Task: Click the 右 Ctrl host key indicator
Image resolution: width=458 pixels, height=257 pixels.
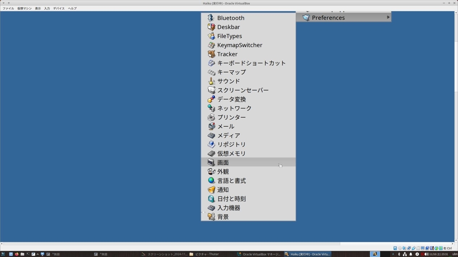Action: (448, 248)
